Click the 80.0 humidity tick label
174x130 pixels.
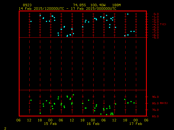pos(155,103)
